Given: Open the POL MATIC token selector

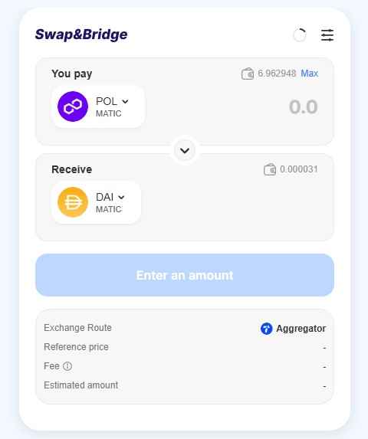Looking at the screenshot, I should (98, 106).
